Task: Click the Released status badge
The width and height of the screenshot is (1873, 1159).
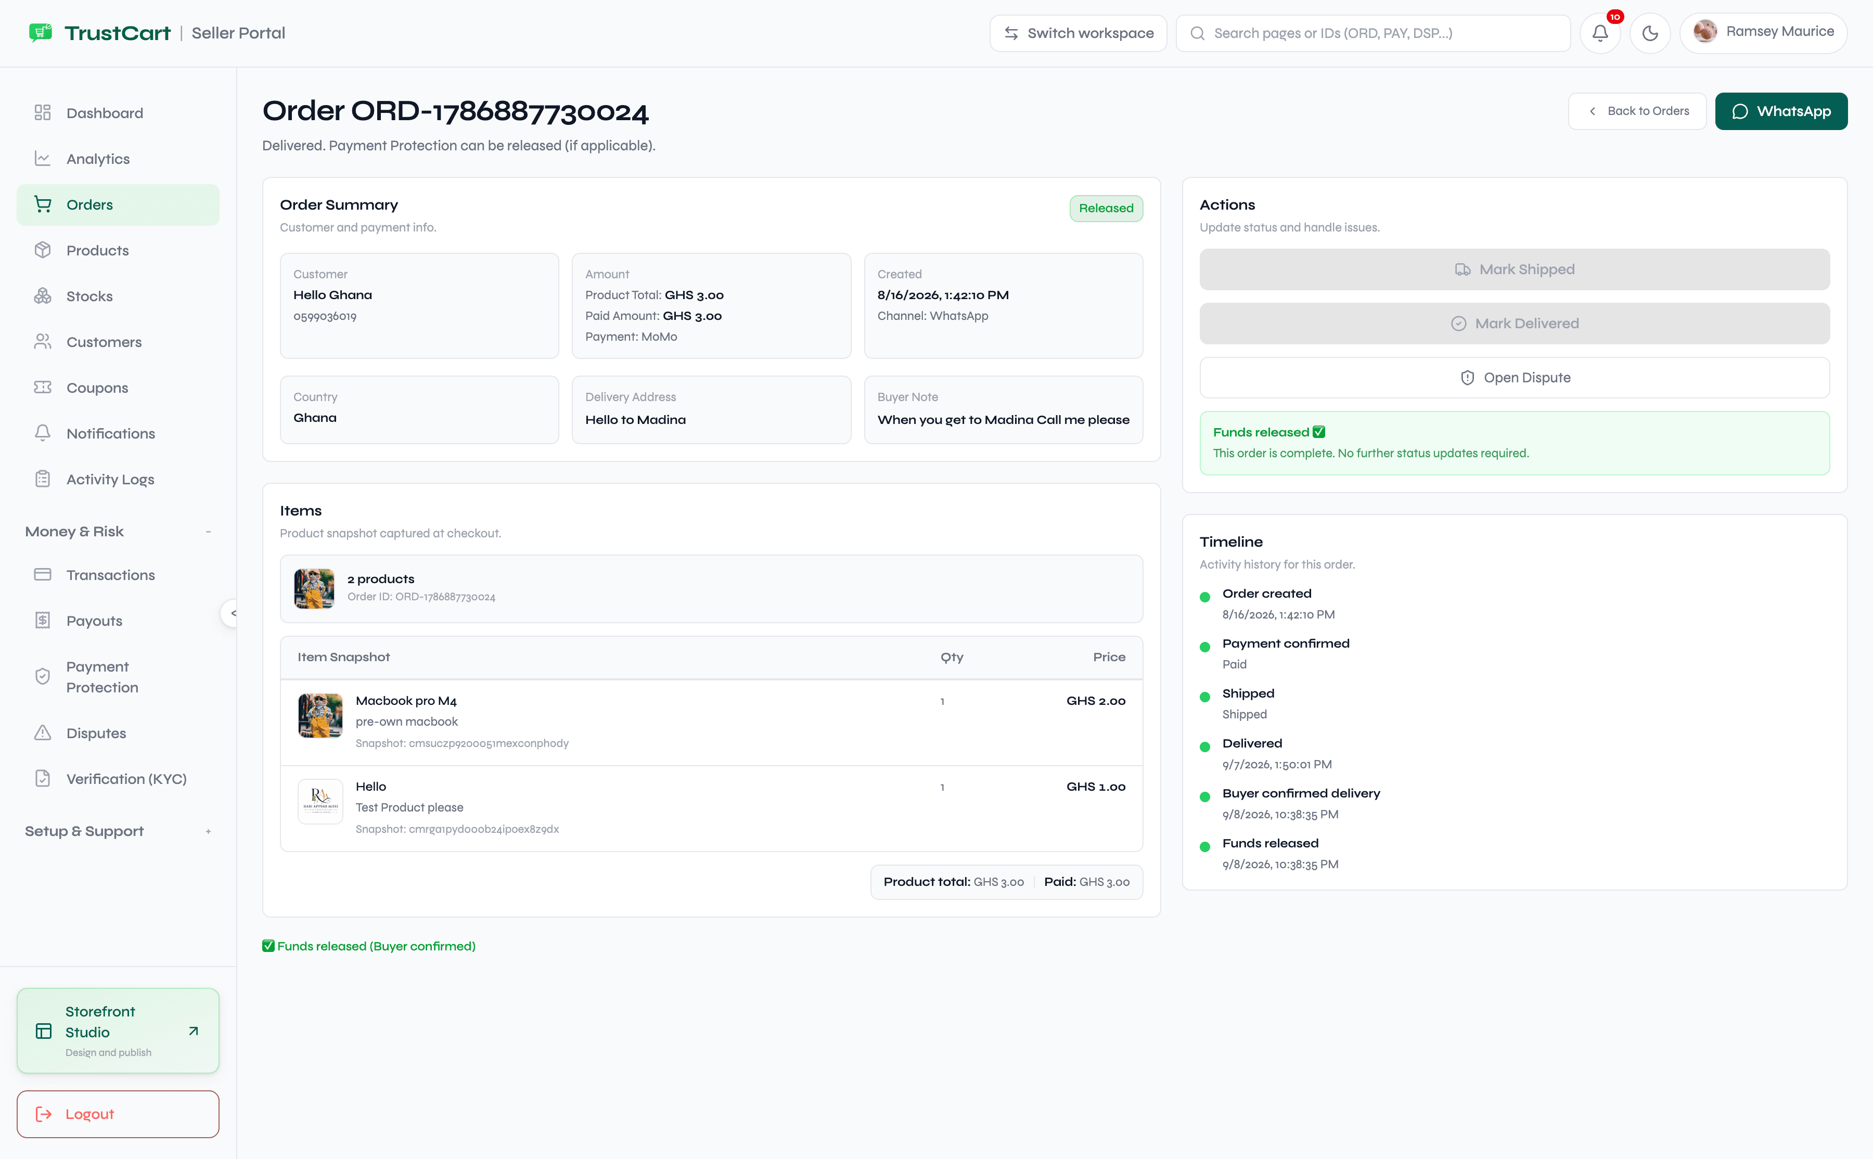Action: click(1106, 208)
